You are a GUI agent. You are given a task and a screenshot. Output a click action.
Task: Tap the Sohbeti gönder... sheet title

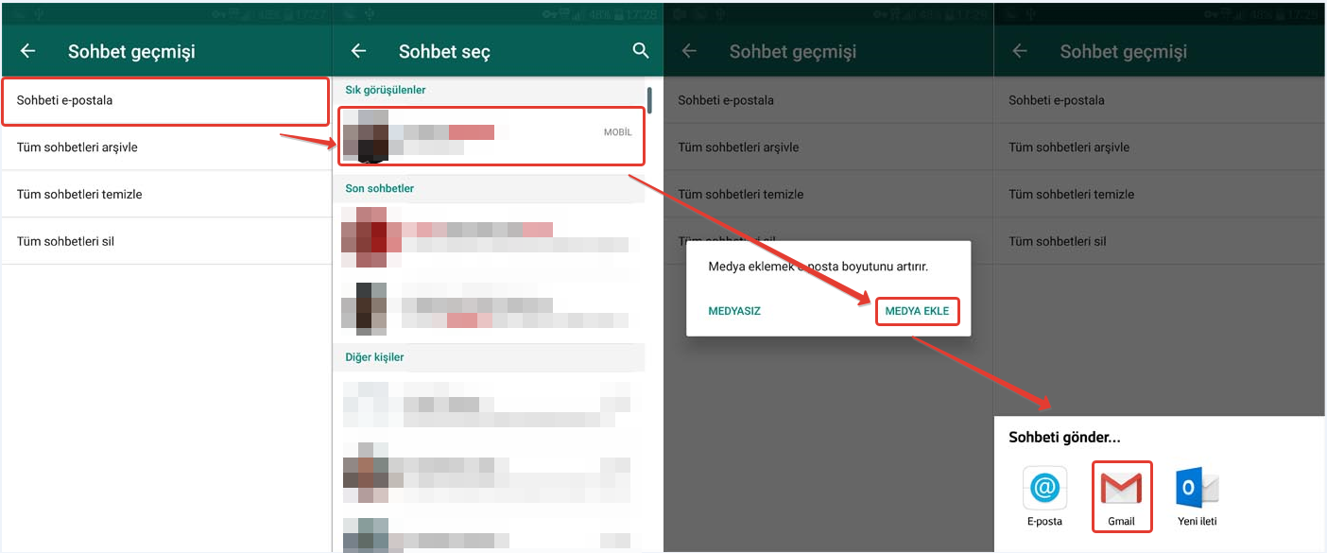click(1064, 438)
